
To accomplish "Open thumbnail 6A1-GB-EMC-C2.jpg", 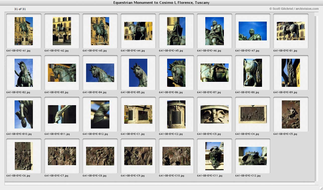I will pos(176,114).
